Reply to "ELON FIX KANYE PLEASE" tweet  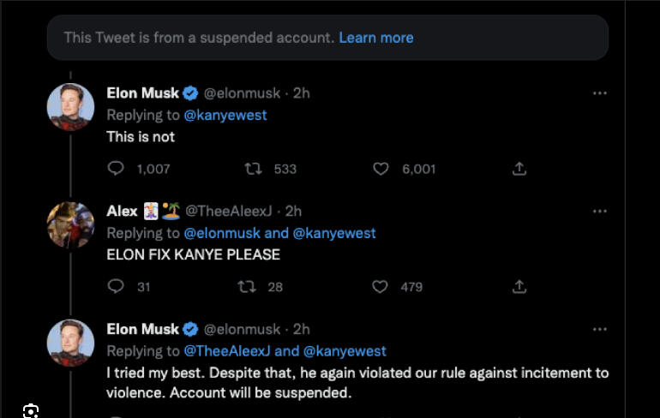[x=116, y=286]
